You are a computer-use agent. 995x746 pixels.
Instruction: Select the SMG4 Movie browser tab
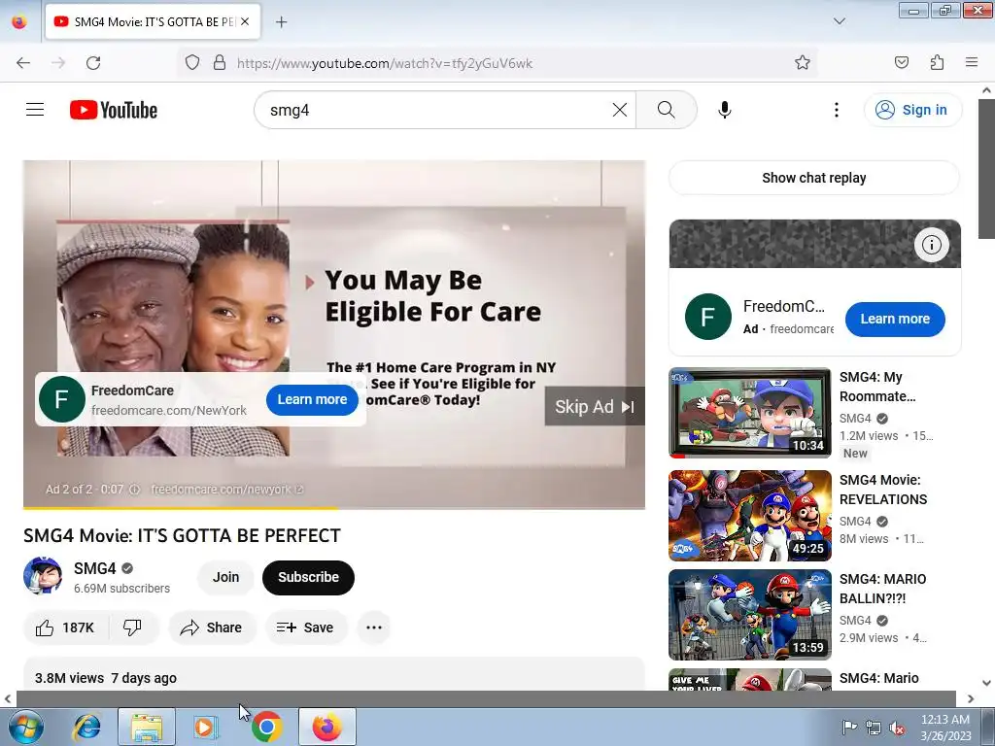click(153, 21)
